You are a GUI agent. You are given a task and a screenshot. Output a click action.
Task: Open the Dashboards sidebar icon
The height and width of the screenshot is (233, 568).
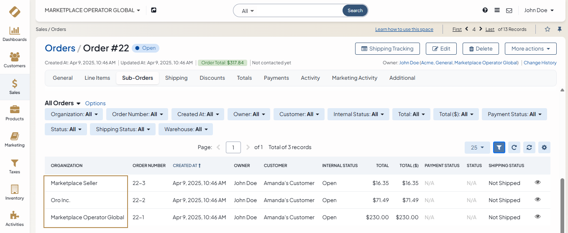[x=15, y=34]
